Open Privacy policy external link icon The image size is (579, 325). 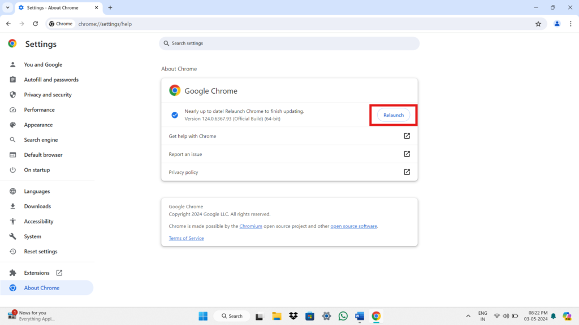(407, 172)
